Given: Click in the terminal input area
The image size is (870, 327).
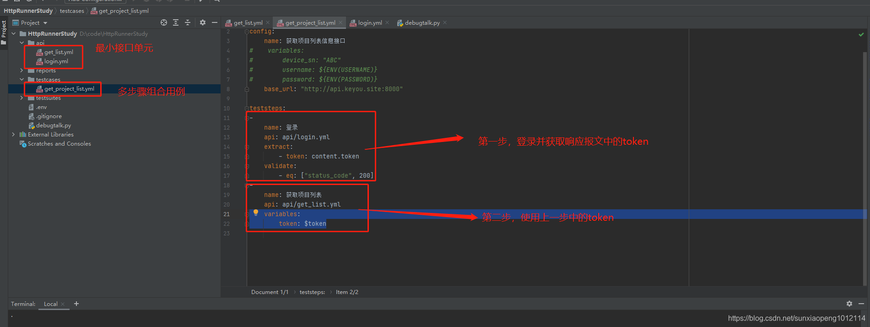Looking at the screenshot, I should click(x=435, y=318).
